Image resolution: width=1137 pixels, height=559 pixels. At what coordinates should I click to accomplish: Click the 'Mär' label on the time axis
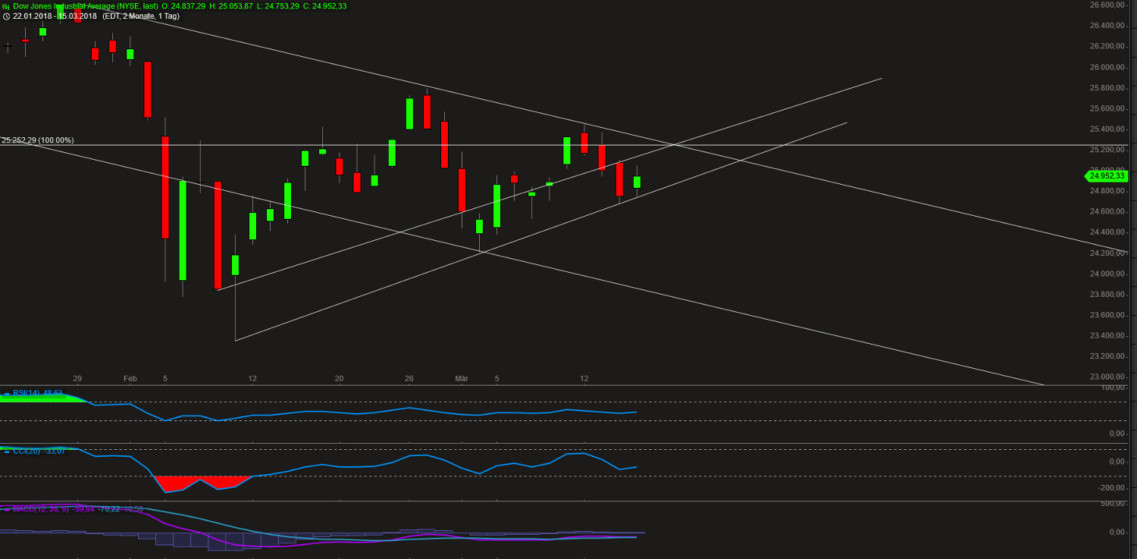pyautogui.click(x=461, y=379)
